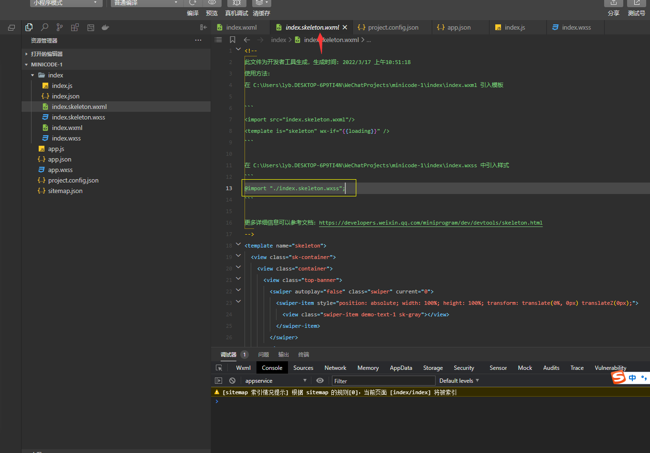Switch to the Sources debugger tab

coord(303,368)
